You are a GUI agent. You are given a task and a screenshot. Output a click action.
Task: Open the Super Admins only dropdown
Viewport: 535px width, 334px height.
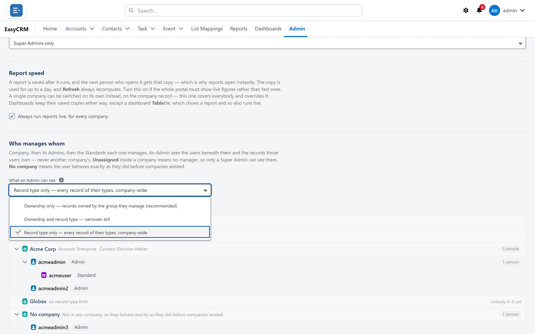pyautogui.click(x=267, y=43)
